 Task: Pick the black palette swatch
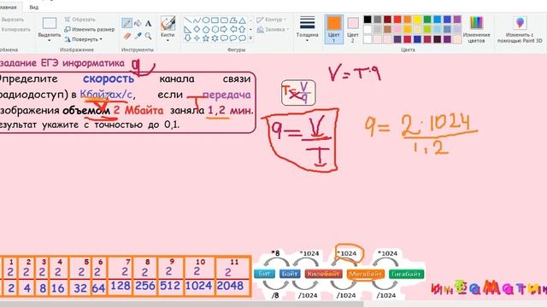click(x=368, y=20)
